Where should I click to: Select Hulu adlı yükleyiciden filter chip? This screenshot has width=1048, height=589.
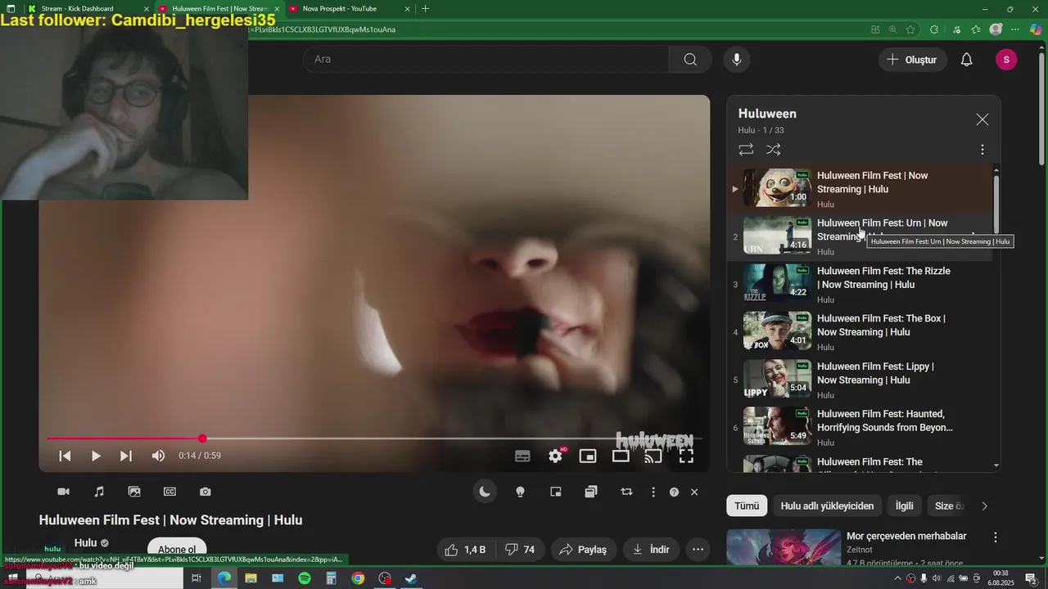pos(827,506)
